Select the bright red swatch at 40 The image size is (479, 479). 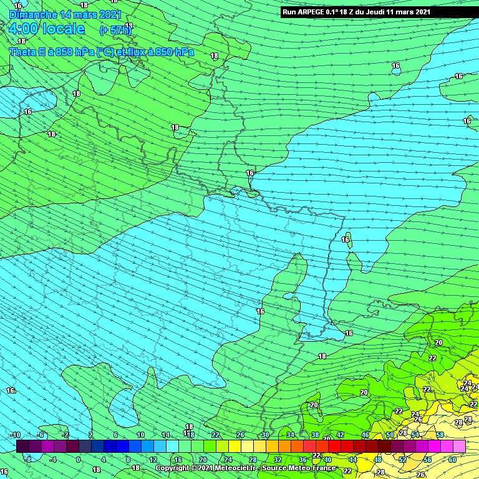coord(334,446)
